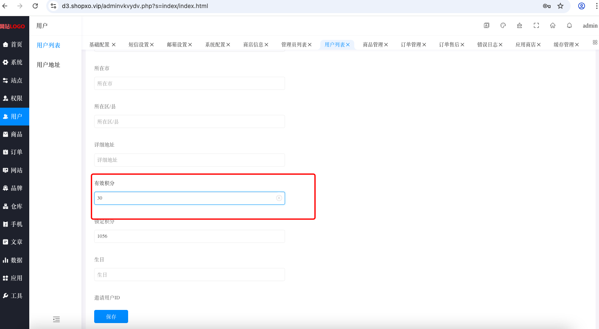Click the browser address bar URL

coord(135,6)
